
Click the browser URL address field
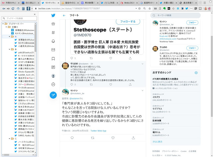click(86, 8)
